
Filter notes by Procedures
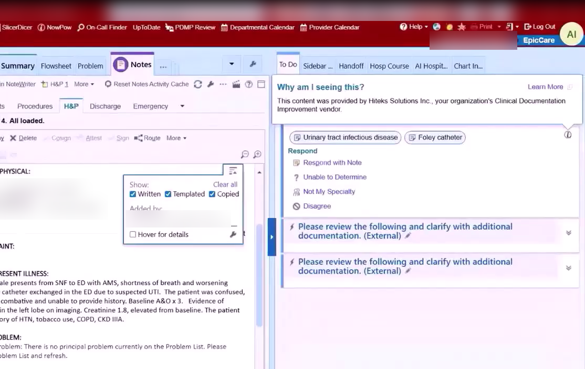click(35, 106)
